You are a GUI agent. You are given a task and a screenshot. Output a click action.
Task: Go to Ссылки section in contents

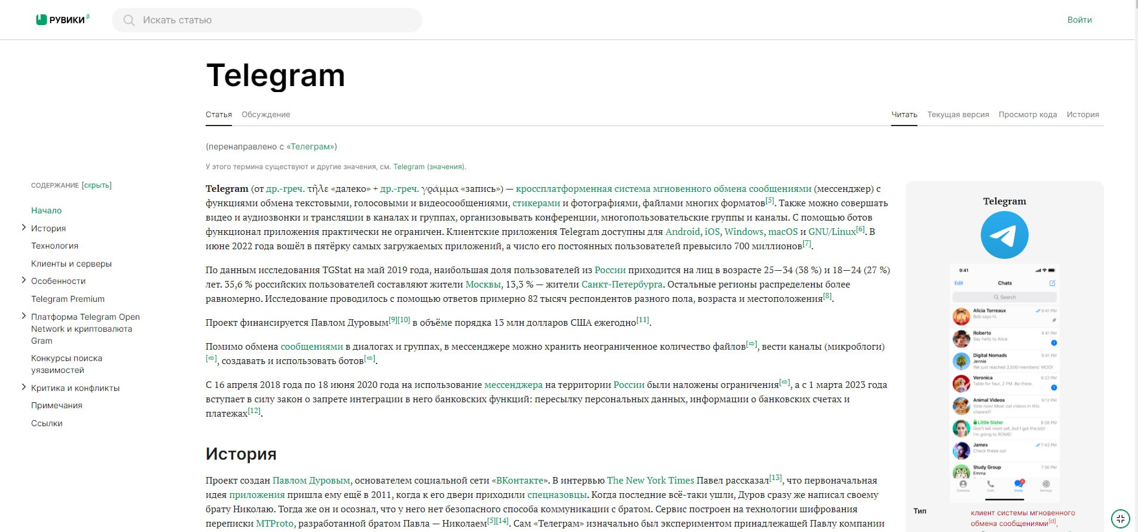47,423
